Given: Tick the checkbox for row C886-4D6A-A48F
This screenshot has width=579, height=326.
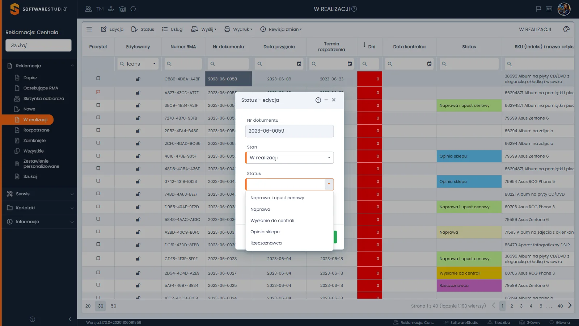Looking at the screenshot, I should coord(98,78).
